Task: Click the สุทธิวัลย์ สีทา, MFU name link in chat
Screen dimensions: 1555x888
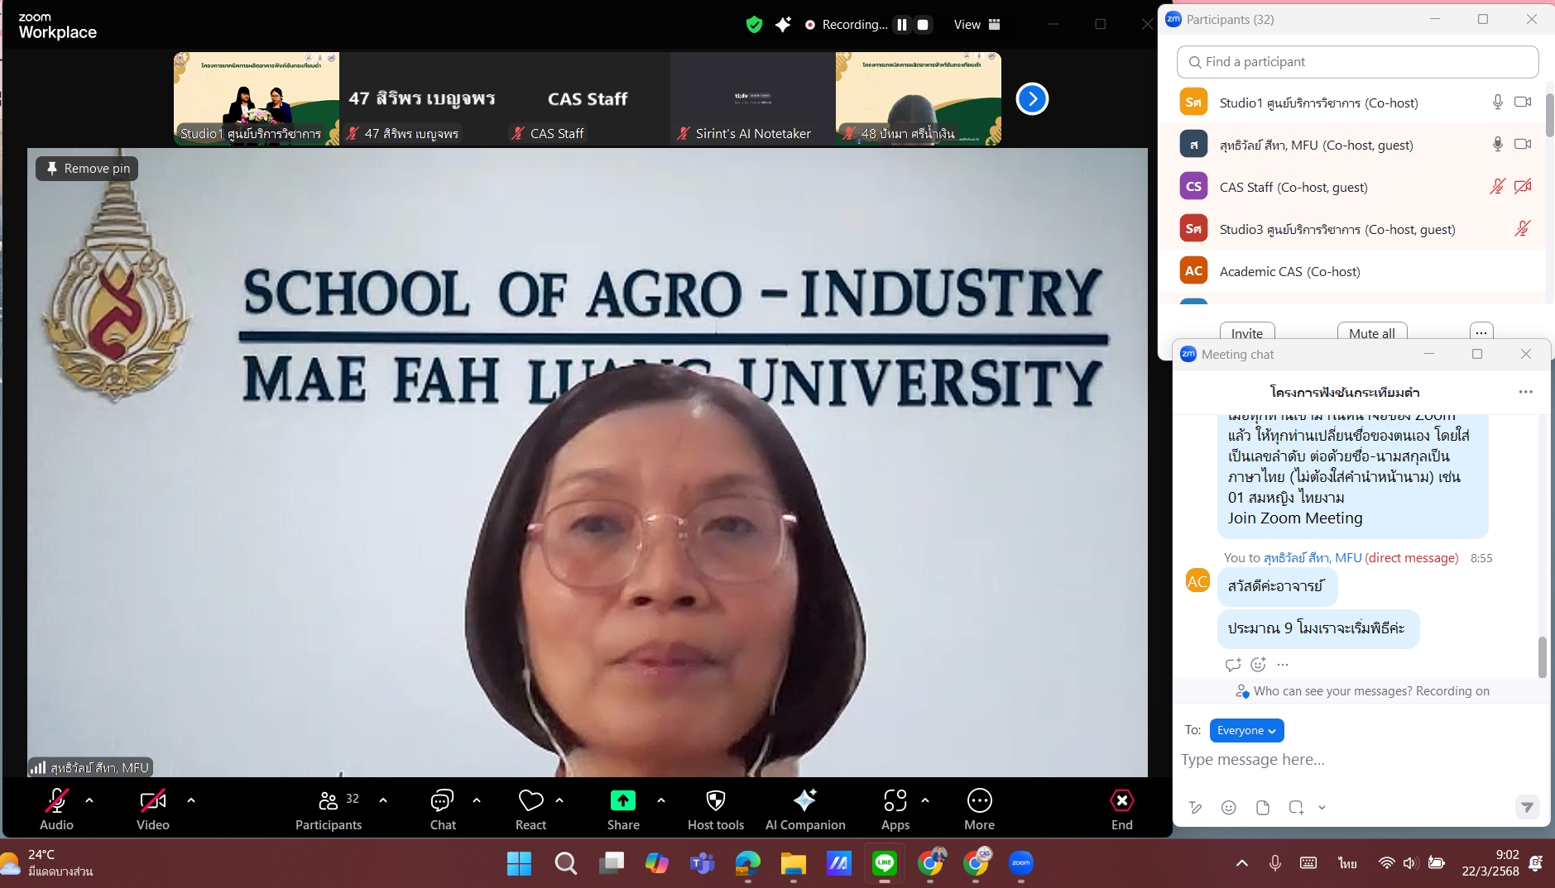Action: [x=1313, y=558]
